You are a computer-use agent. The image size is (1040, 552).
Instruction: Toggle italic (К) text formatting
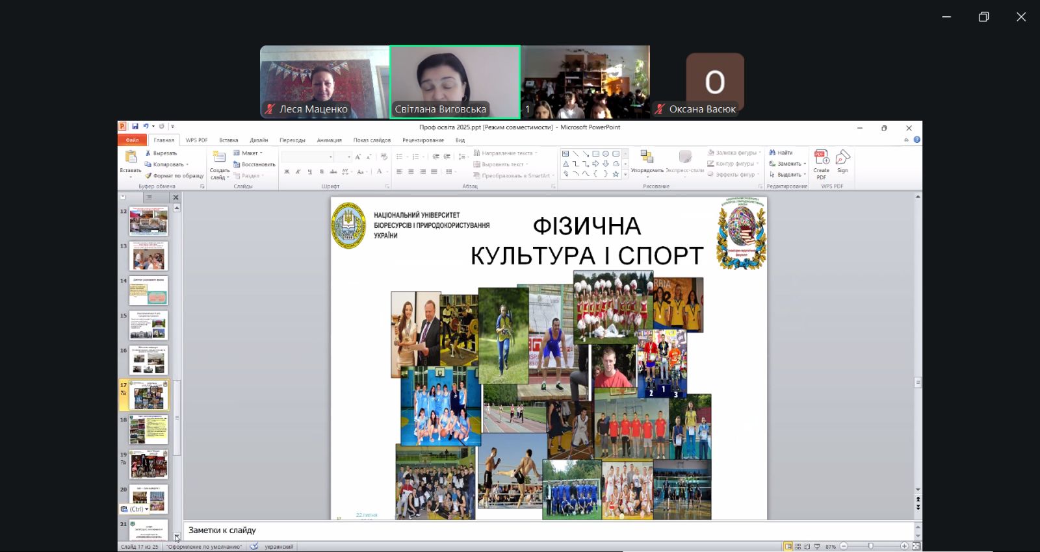[298, 172]
